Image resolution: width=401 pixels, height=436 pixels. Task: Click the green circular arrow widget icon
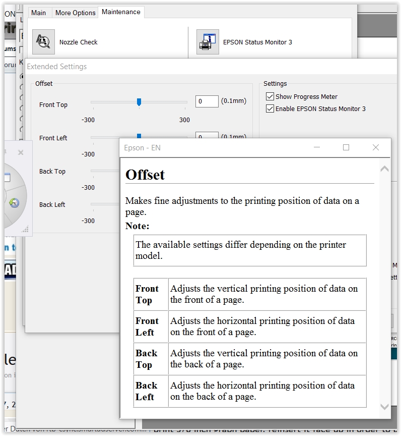pyautogui.click(x=14, y=203)
